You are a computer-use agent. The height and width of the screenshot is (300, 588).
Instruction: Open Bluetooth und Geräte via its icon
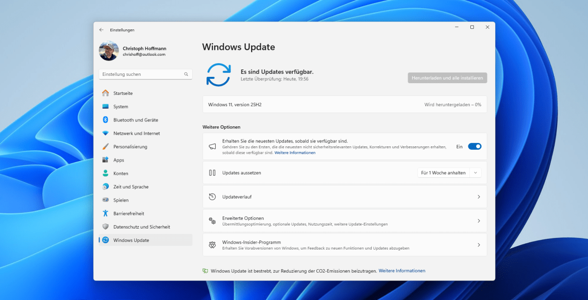[105, 119]
